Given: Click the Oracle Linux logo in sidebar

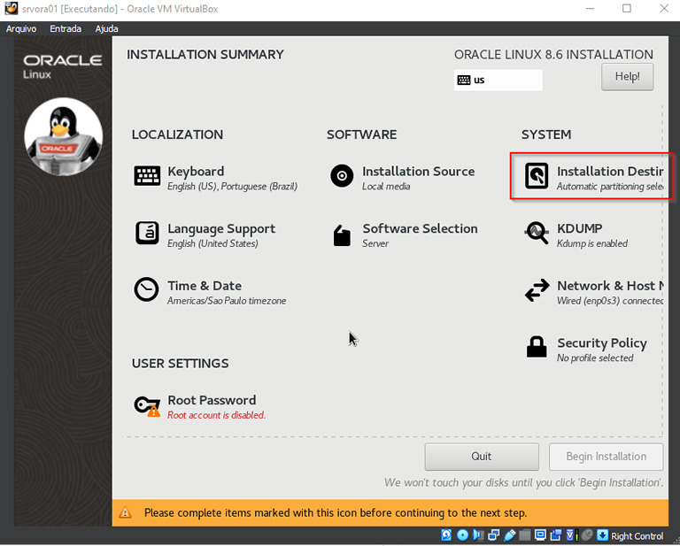Looking at the screenshot, I should [x=63, y=66].
